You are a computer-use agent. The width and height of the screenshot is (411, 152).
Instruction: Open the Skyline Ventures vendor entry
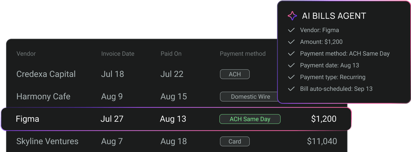click(x=47, y=141)
